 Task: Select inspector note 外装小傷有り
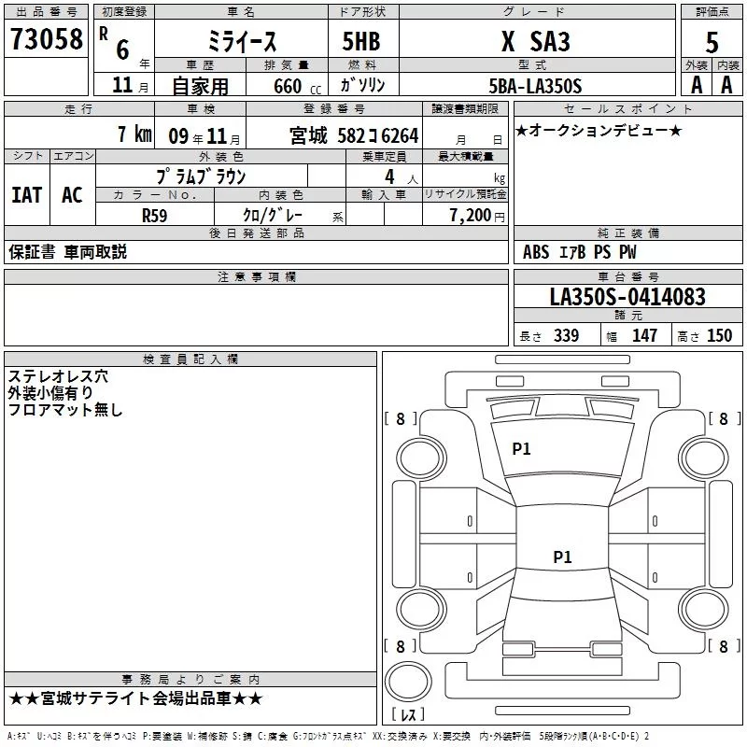(50, 393)
